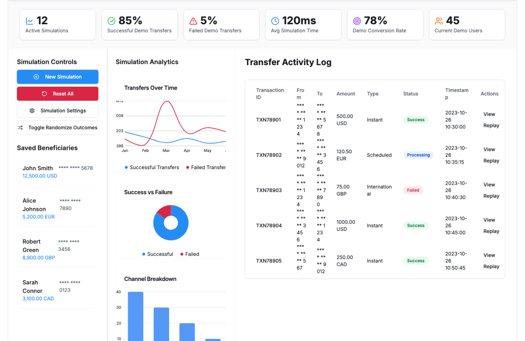View transaction TXN78901 details

489,114
